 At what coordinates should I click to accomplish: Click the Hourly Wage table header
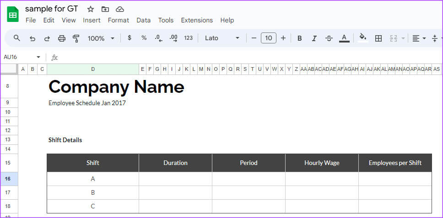coord(322,163)
